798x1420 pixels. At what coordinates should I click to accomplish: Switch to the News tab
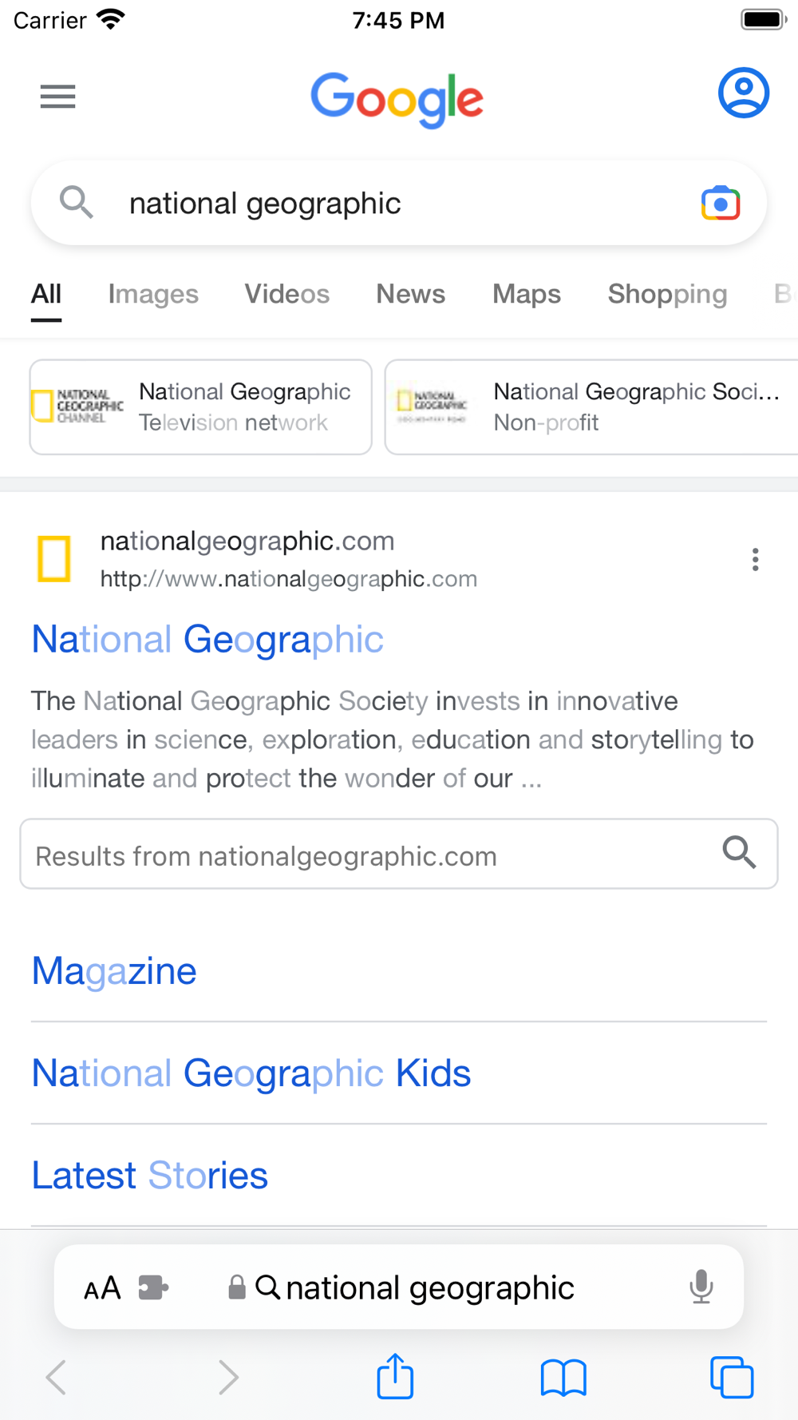(410, 294)
